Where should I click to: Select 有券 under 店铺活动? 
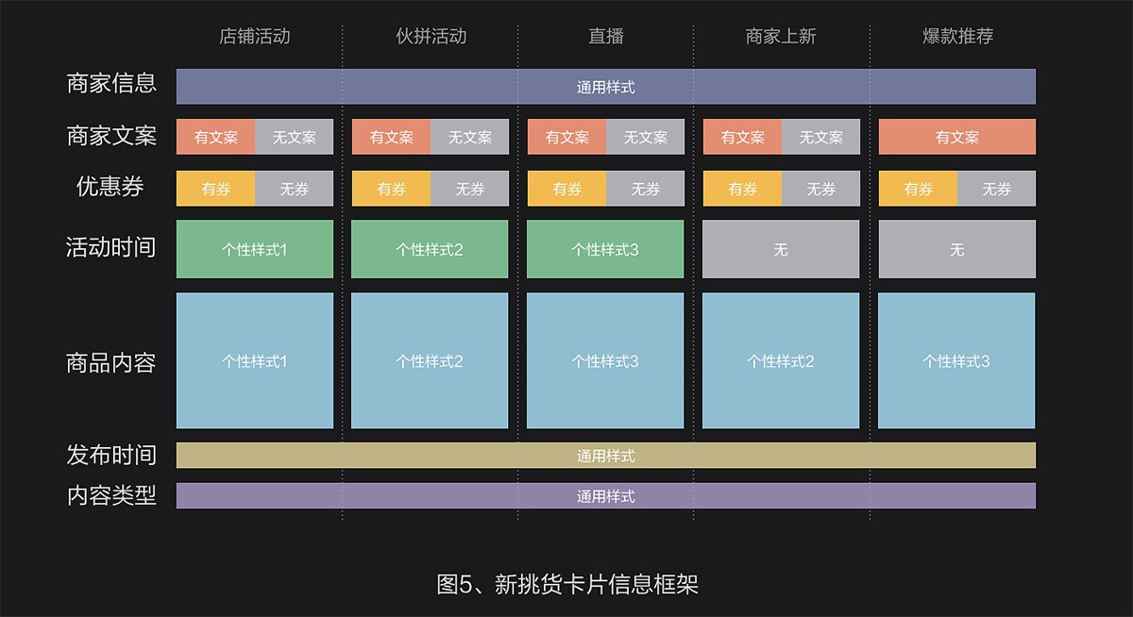pyautogui.click(x=216, y=189)
